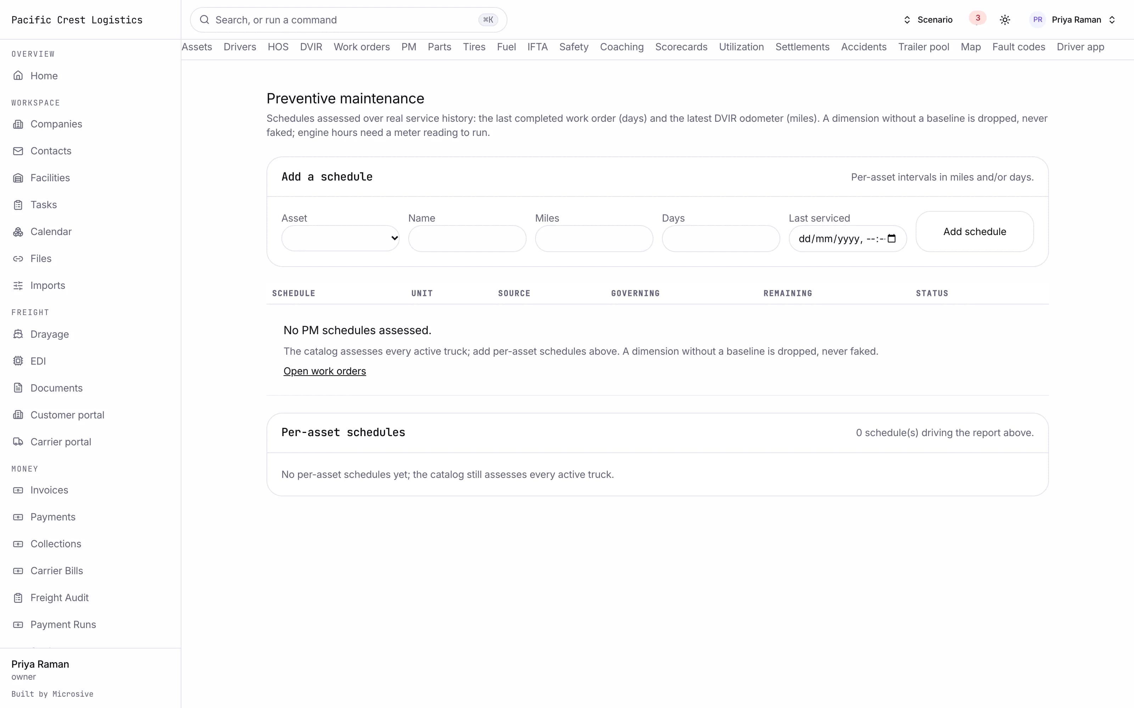Open notifications badge showing 3
This screenshot has width=1134, height=708.
[x=977, y=18]
